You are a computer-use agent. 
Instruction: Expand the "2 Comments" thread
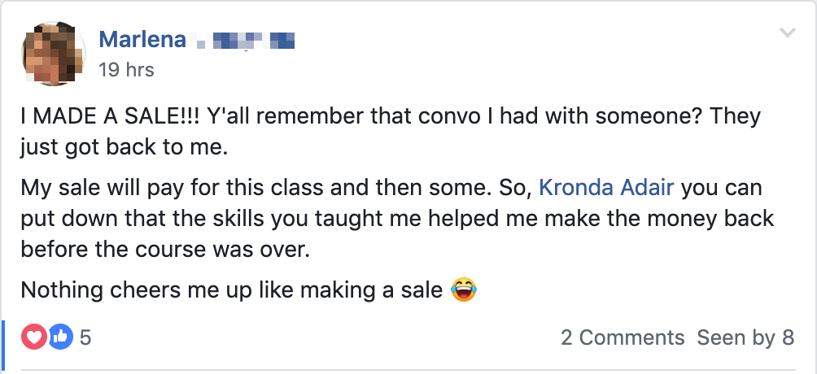click(x=623, y=337)
